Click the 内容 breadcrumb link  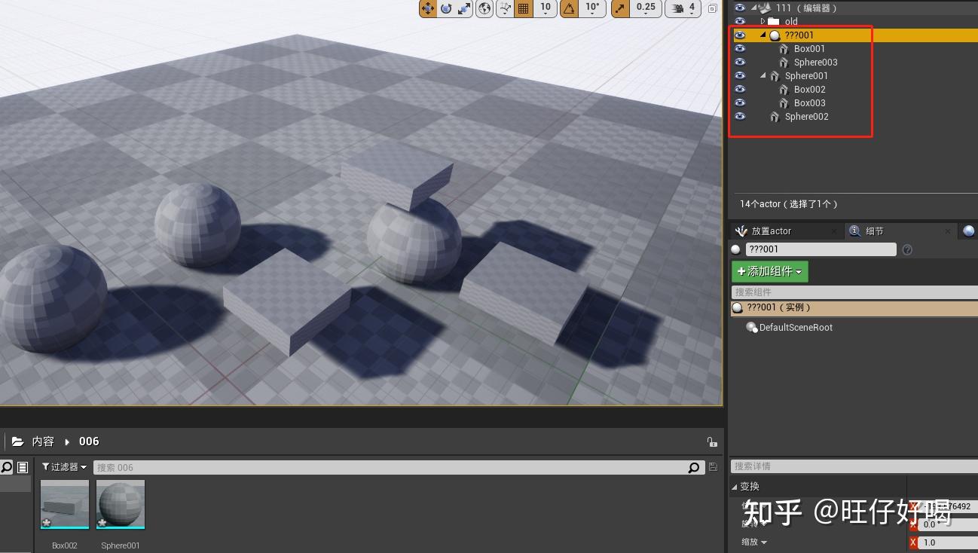[43, 441]
